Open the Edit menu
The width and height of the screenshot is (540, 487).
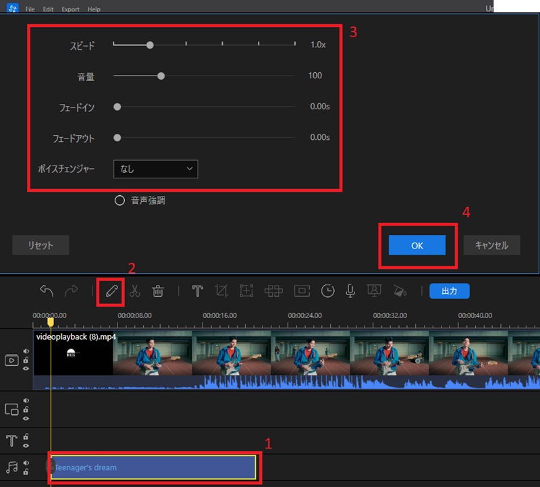pos(48,9)
